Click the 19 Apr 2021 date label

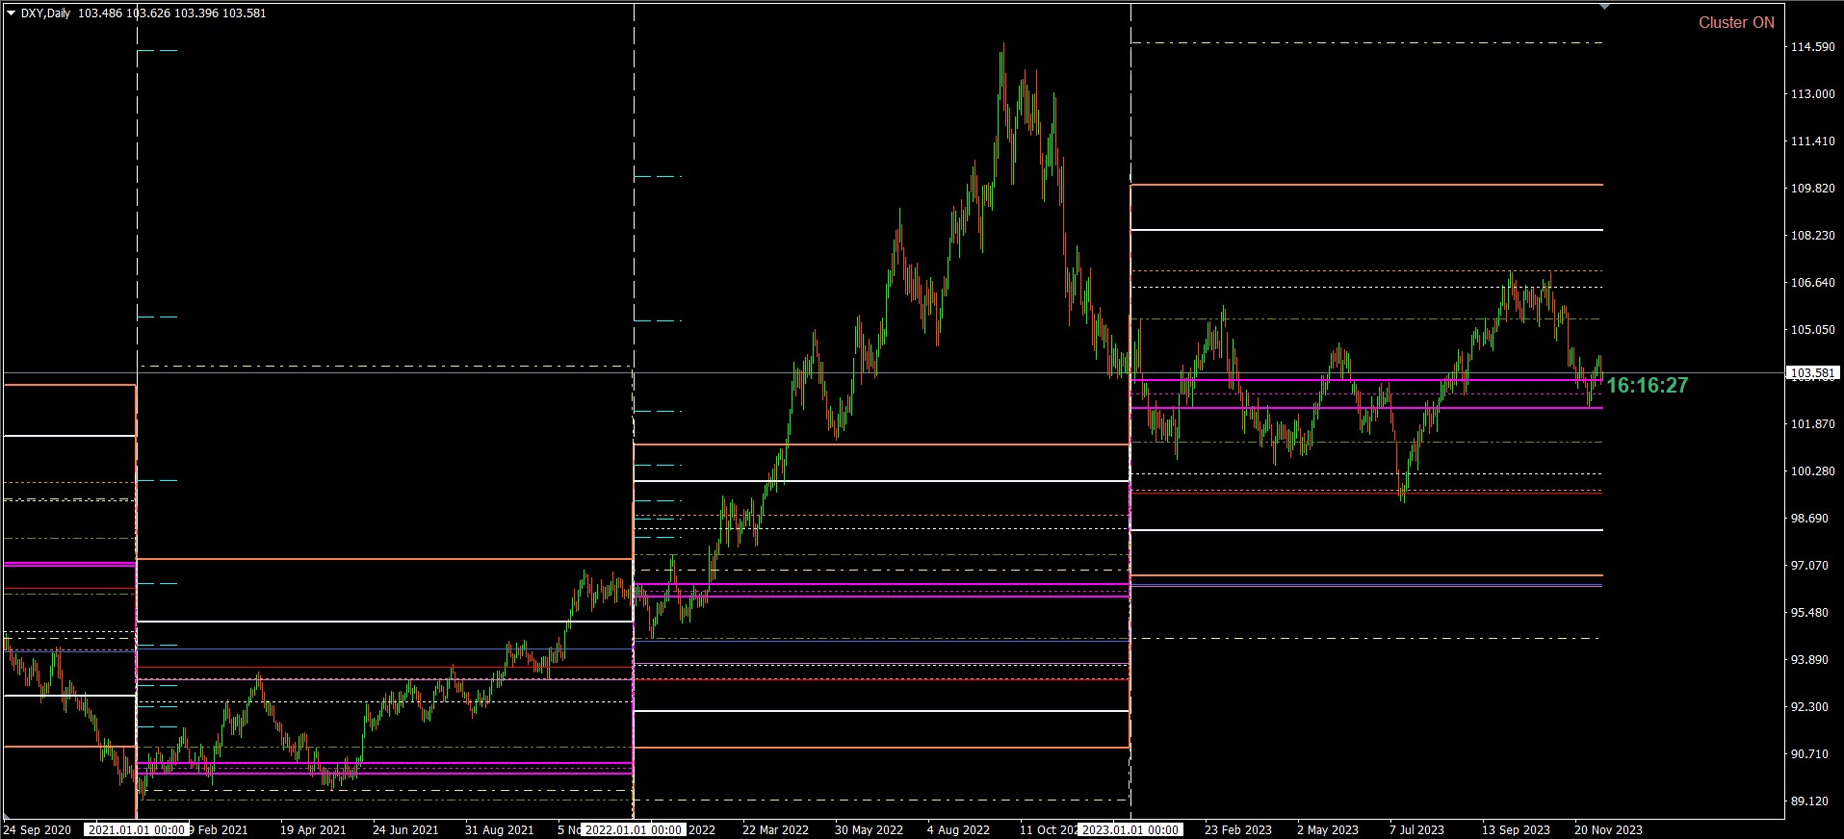(x=313, y=829)
